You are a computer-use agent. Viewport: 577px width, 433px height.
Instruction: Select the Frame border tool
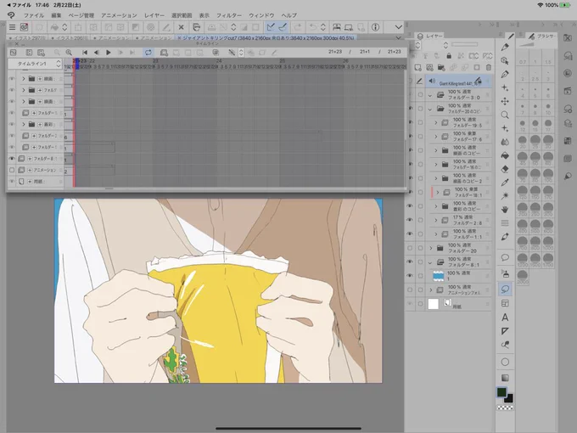point(505,303)
